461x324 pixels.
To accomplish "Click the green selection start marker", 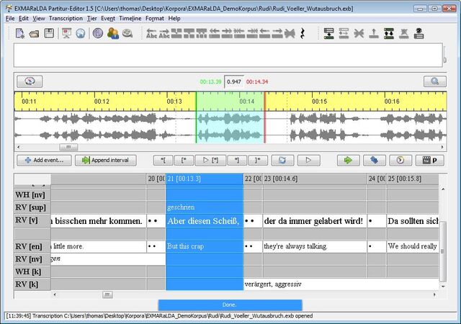I will coord(196,117).
